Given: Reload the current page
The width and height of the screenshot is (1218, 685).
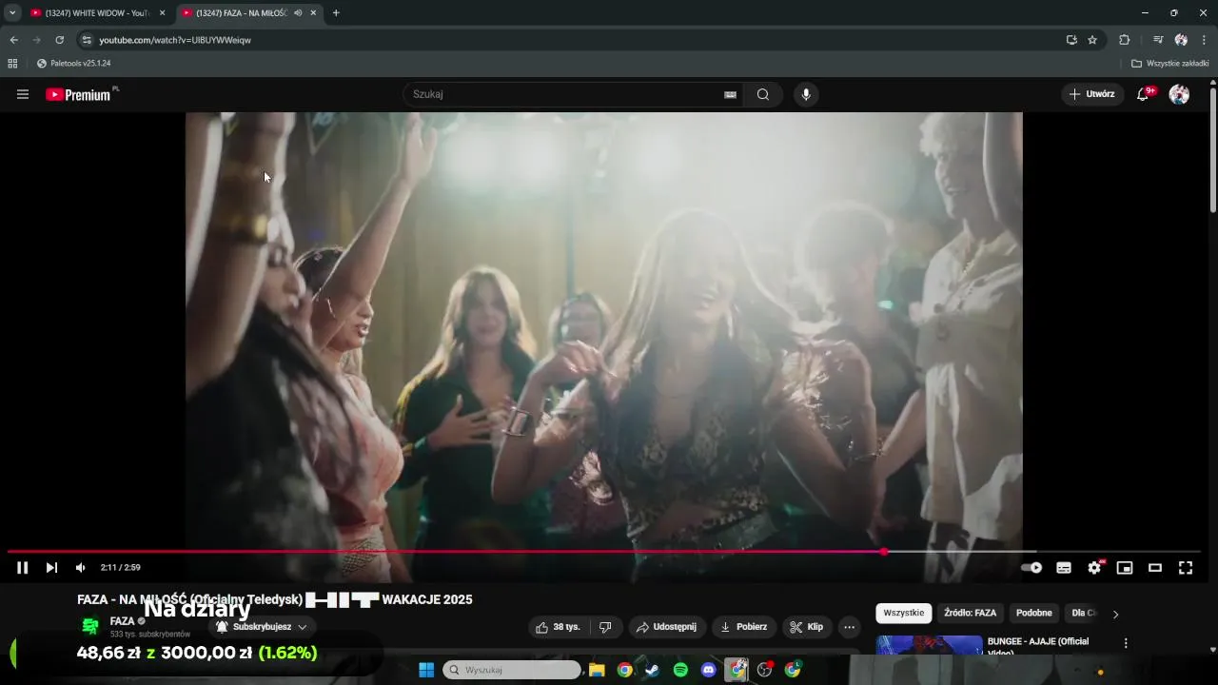Looking at the screenshot, I should tap(59, 40).
